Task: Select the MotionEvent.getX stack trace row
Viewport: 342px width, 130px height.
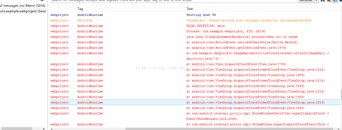Action: (x=195, y=48)
